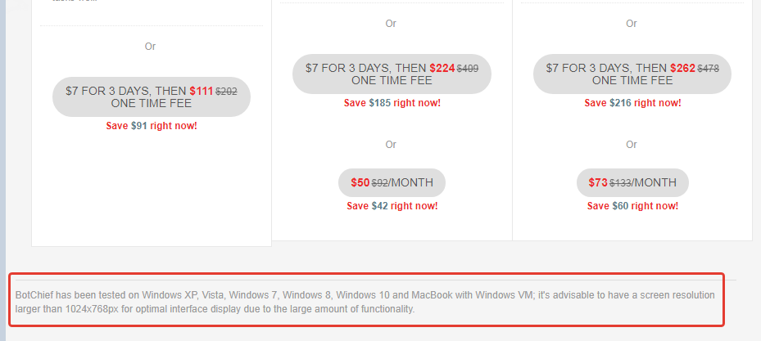Click the "Save $185 right now!" text
This screenshot has height=341, width=761.
pyautogui.click(x=392, y=103)
